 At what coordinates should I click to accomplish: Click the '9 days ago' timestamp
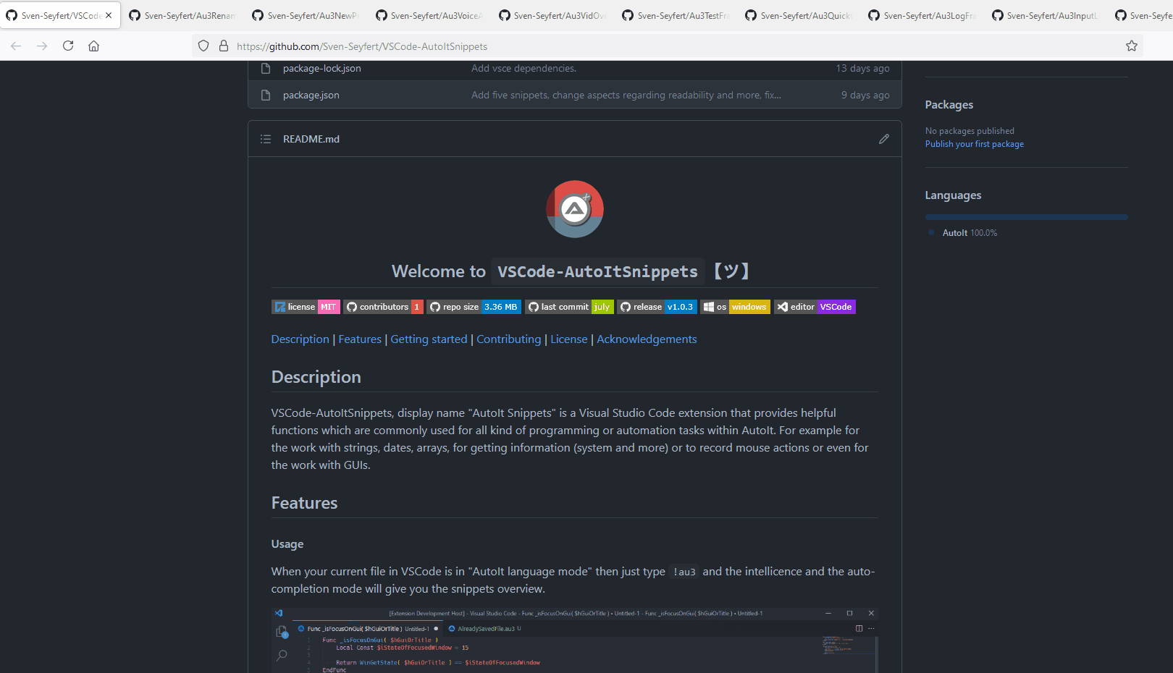click(x=865, y=95)
